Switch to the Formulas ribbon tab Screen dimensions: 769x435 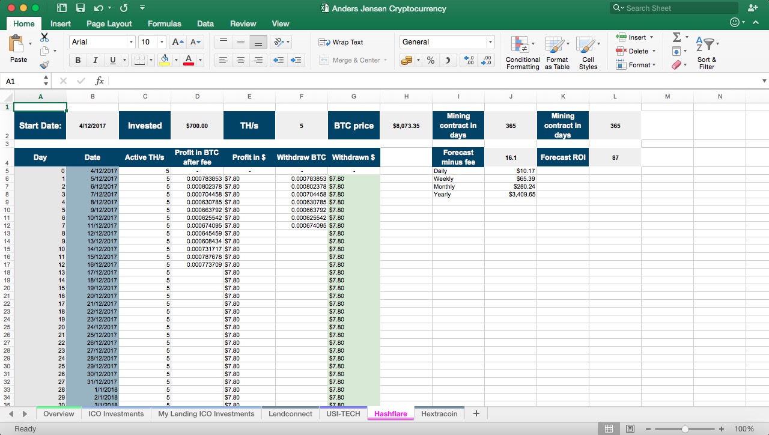pos(164,23)
